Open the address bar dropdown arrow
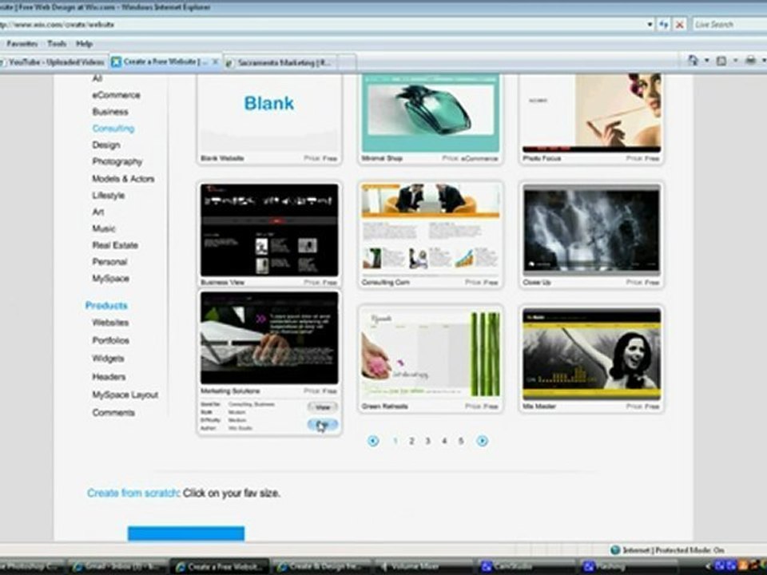Viewport: 767px width, 575px height. (650, 25)
